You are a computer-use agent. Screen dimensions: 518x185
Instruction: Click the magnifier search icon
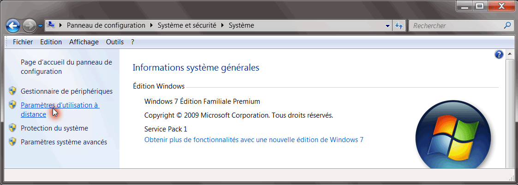tap(507, 25)
